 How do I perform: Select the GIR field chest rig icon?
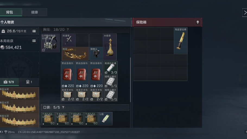[x=50, y=43]
